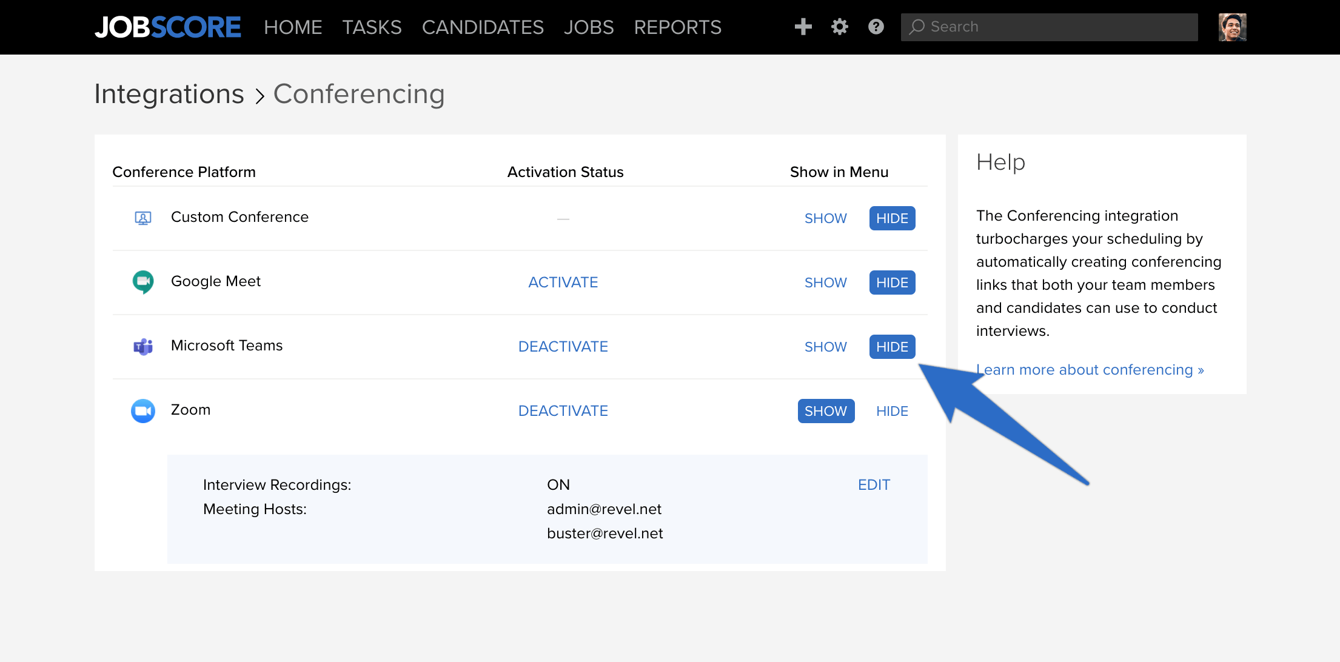Click the Zoom camera icon
Screen dimensions: 1340x662
click(143, 411)
